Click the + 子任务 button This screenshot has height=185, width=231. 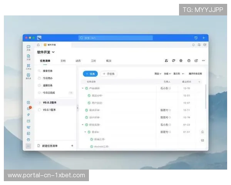click(x=109, y=74)
